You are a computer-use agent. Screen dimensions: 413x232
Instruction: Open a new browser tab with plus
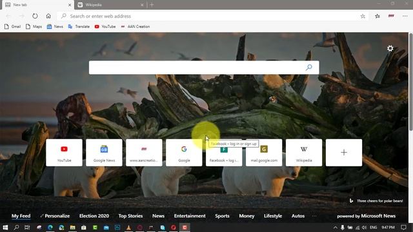click(152, 5)
